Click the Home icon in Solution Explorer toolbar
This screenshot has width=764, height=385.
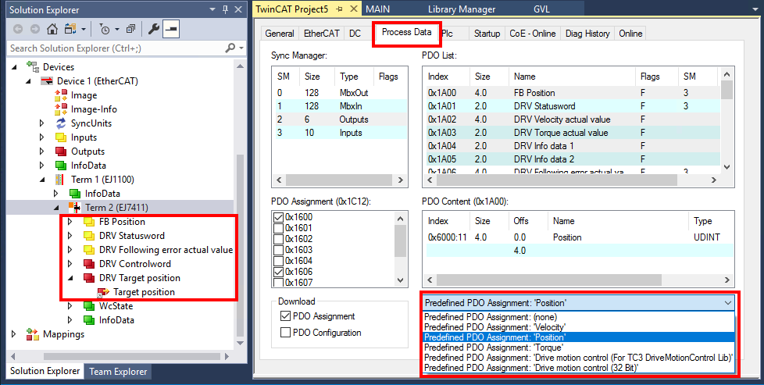(x=52, y=29)
